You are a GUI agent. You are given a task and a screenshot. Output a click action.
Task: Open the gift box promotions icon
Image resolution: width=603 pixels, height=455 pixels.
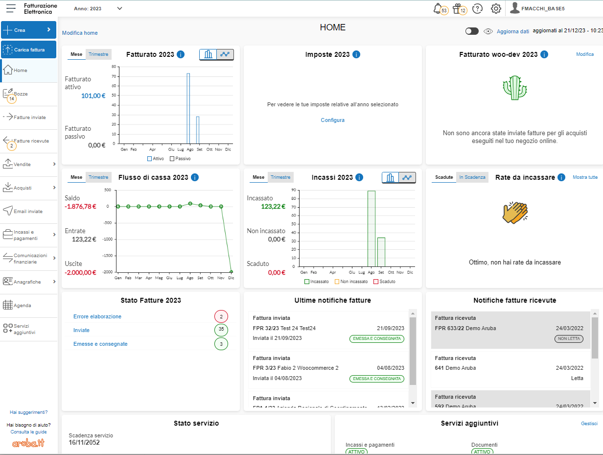click(x=457, y=8)
